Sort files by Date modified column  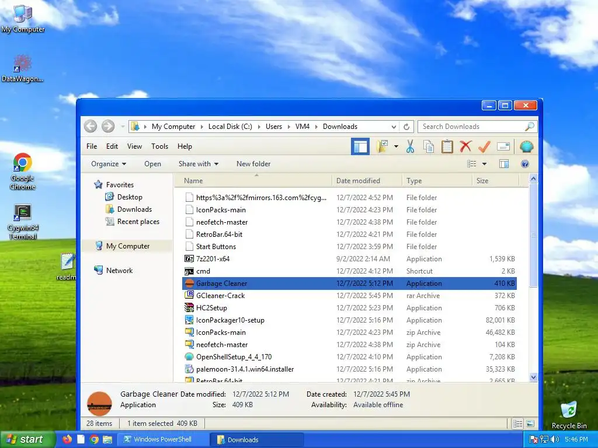[367, 181]
